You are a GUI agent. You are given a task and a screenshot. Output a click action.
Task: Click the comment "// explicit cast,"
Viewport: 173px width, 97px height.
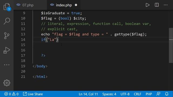(59, 29)
